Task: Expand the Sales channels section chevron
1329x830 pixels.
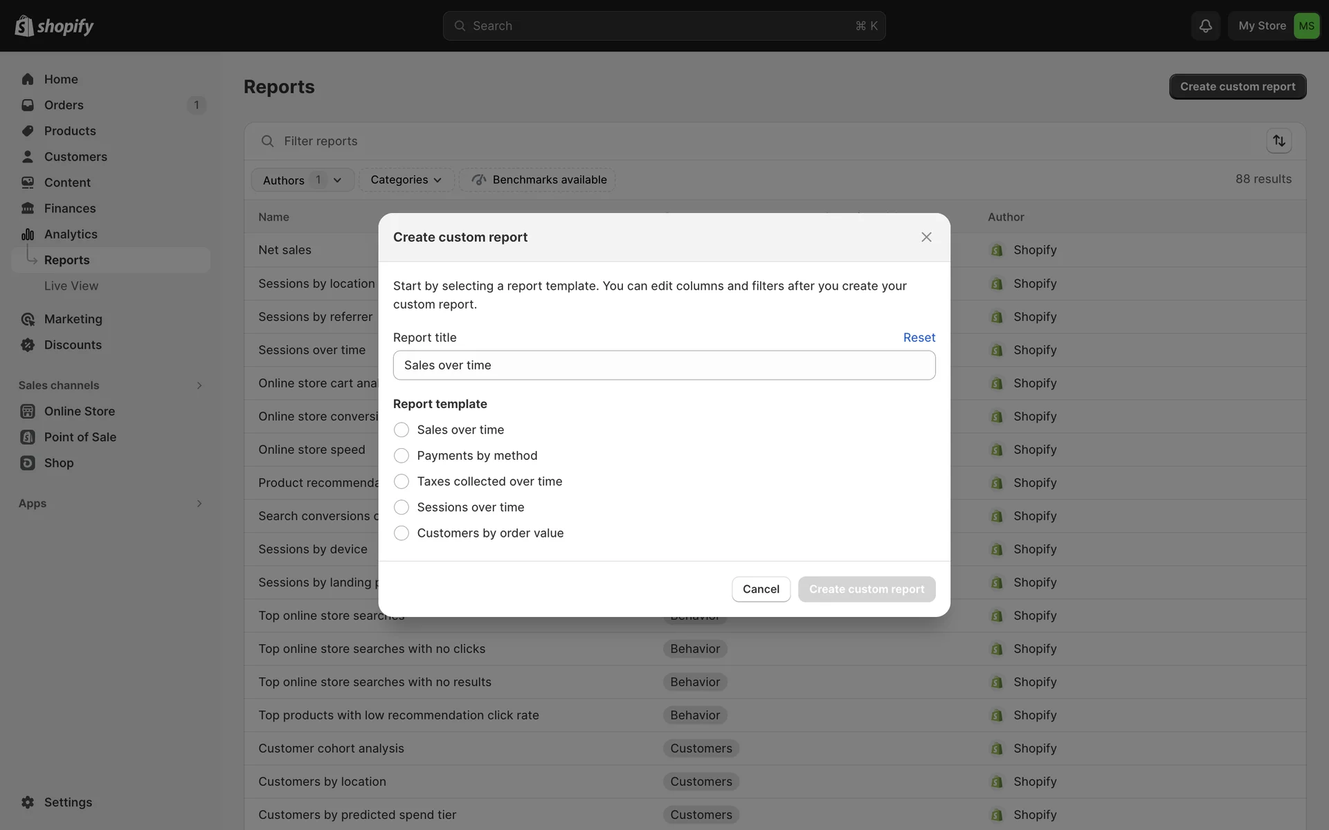Action: [199, 385]
